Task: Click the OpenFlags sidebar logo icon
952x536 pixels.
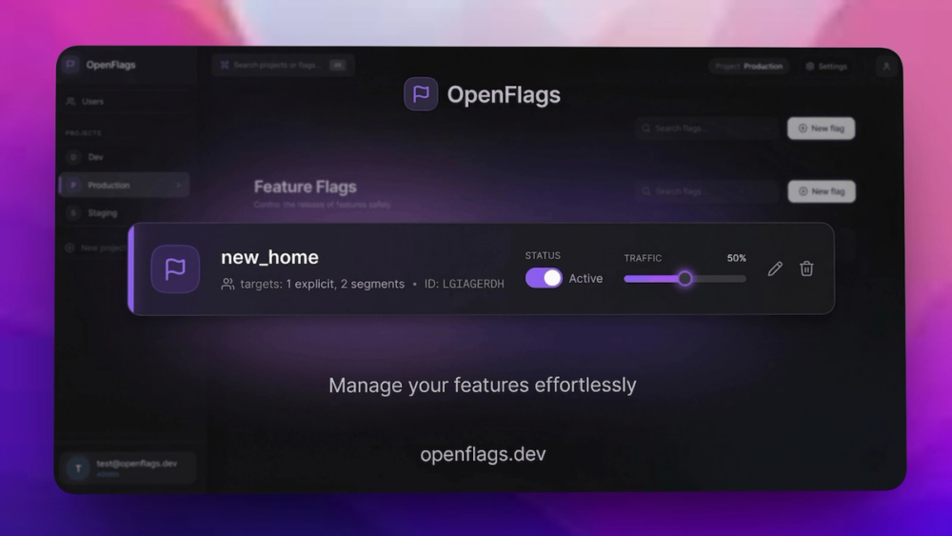Action: (70, 64)
